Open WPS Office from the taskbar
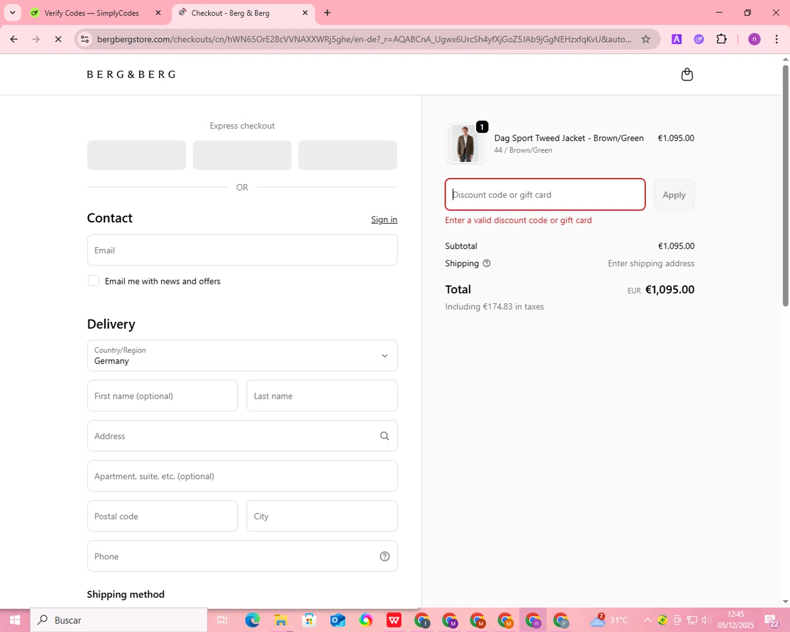Image resolution: width=790 pixels, height=632 pixels. click(x=394, y=620)
